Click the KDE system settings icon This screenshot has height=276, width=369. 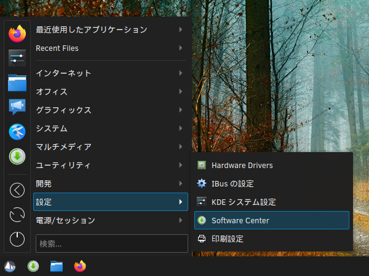tap(202, 202)
